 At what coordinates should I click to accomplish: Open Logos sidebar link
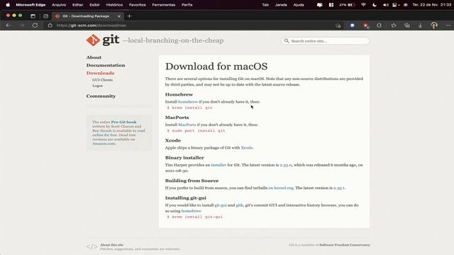coord(98,86)
